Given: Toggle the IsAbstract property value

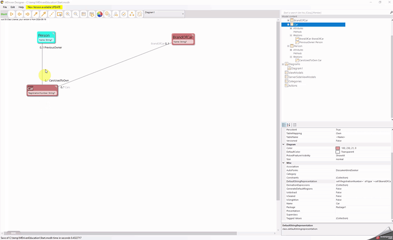Looking at the screenshot, I should click(339, 192).
